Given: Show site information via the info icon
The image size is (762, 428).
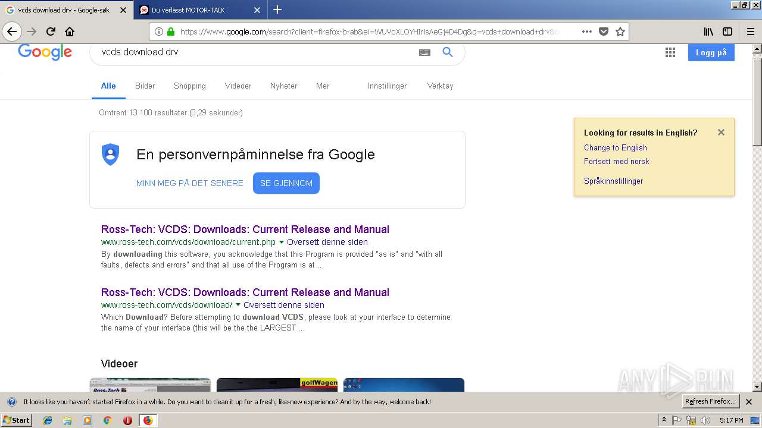Looking at the screenshot, I should click(159, 32).
